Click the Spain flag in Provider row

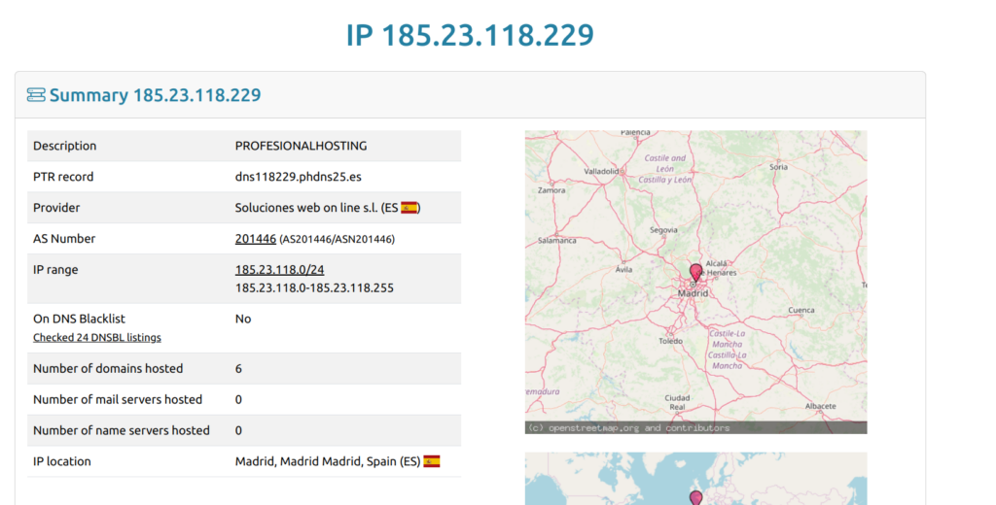(x=409, y=208)
